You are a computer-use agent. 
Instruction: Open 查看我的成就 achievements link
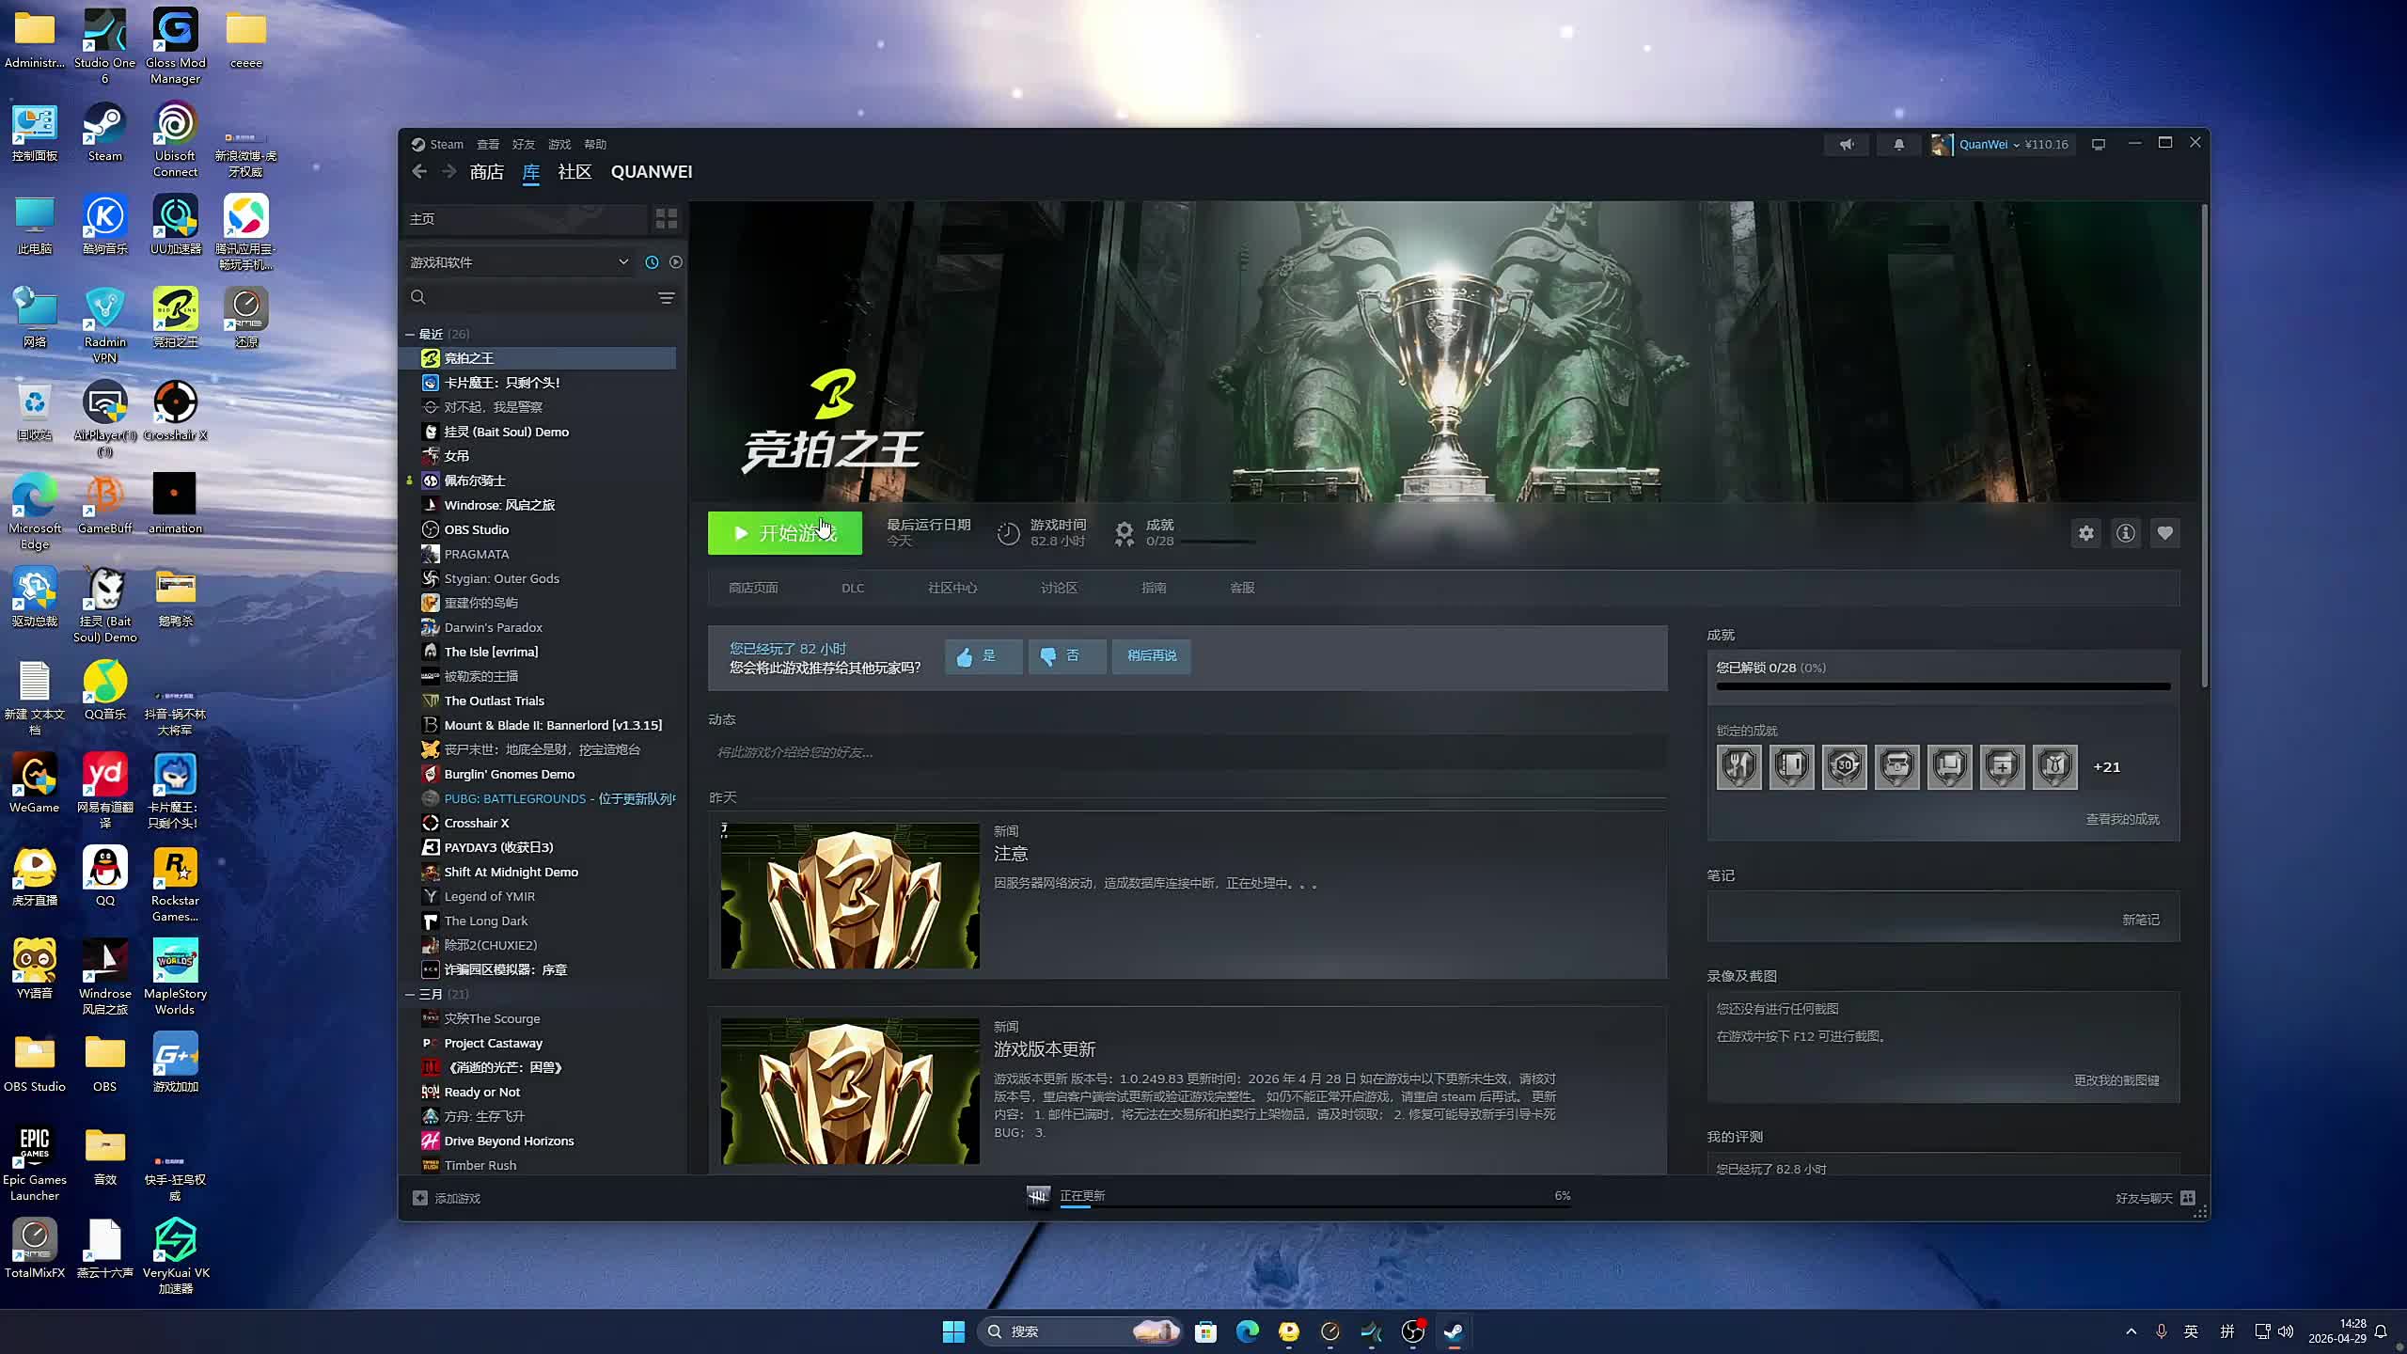(2122, 819)
